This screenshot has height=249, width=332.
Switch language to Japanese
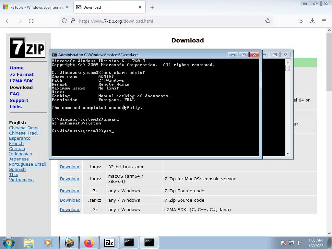[x=19, y=159]
